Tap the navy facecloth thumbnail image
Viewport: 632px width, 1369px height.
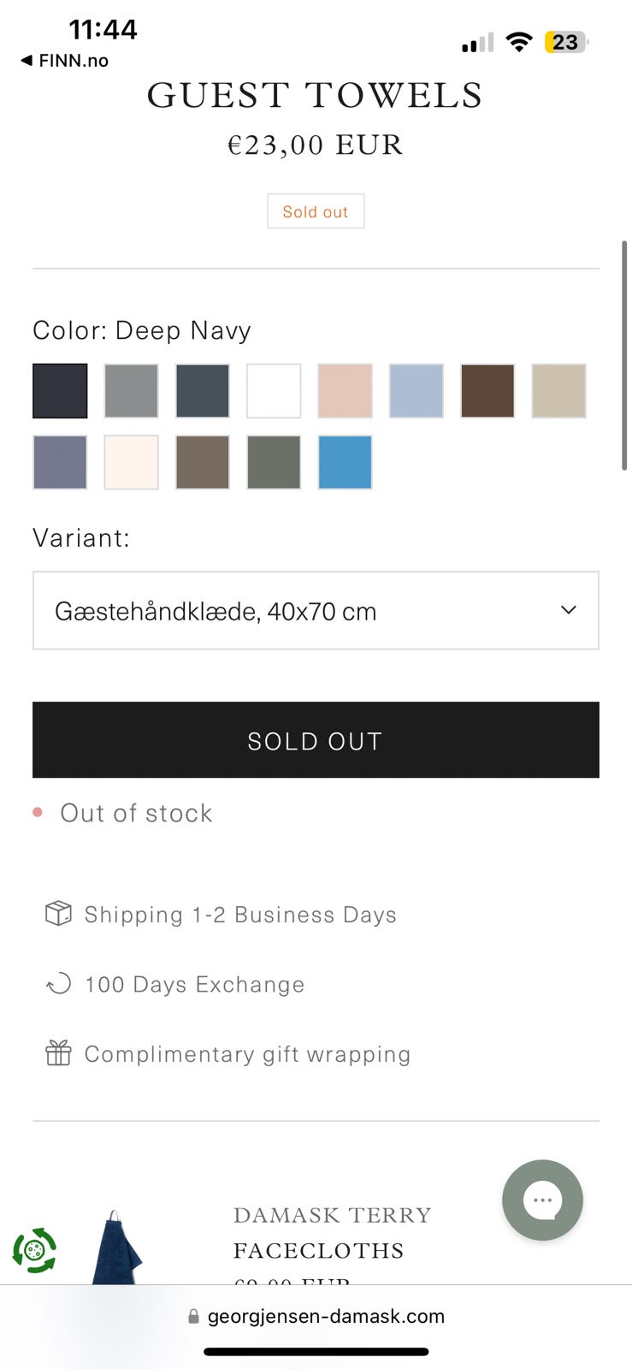pos(115,1248)
